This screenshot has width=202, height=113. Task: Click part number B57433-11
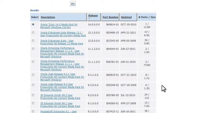[112, 112]
